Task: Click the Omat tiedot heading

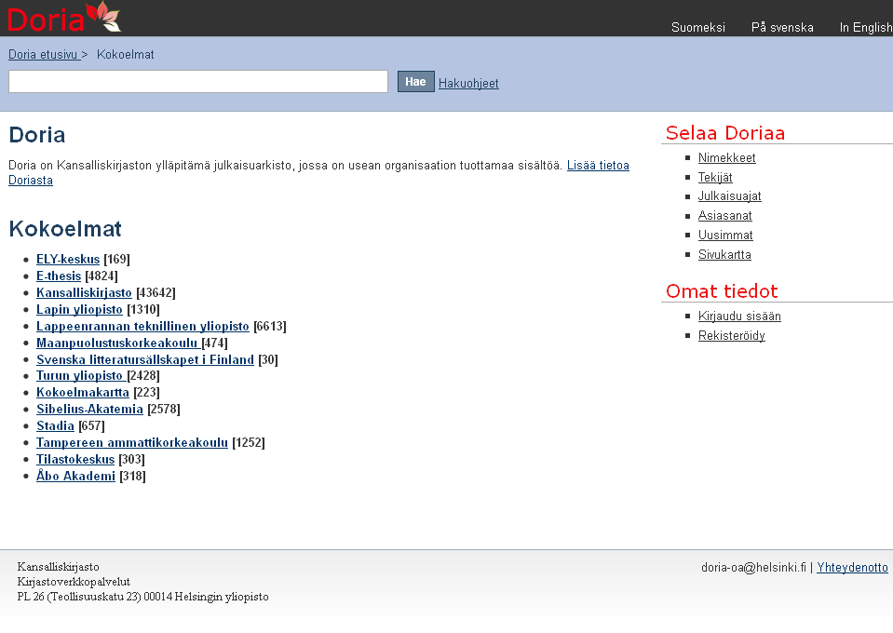Action: pyautogui.click(x=722, y=290)
